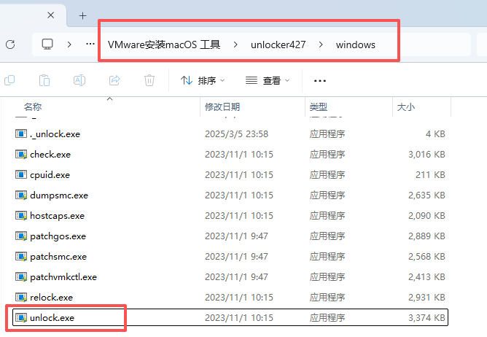487x337 pixels.
Task: Click the 2,090 KB size value
Action: point(426,216)
